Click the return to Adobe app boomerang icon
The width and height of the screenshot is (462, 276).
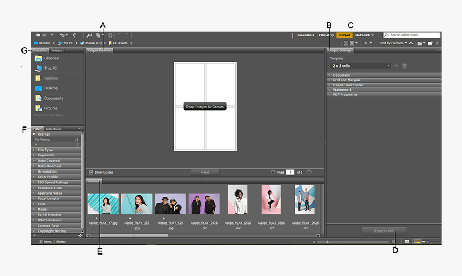point(75,35)
